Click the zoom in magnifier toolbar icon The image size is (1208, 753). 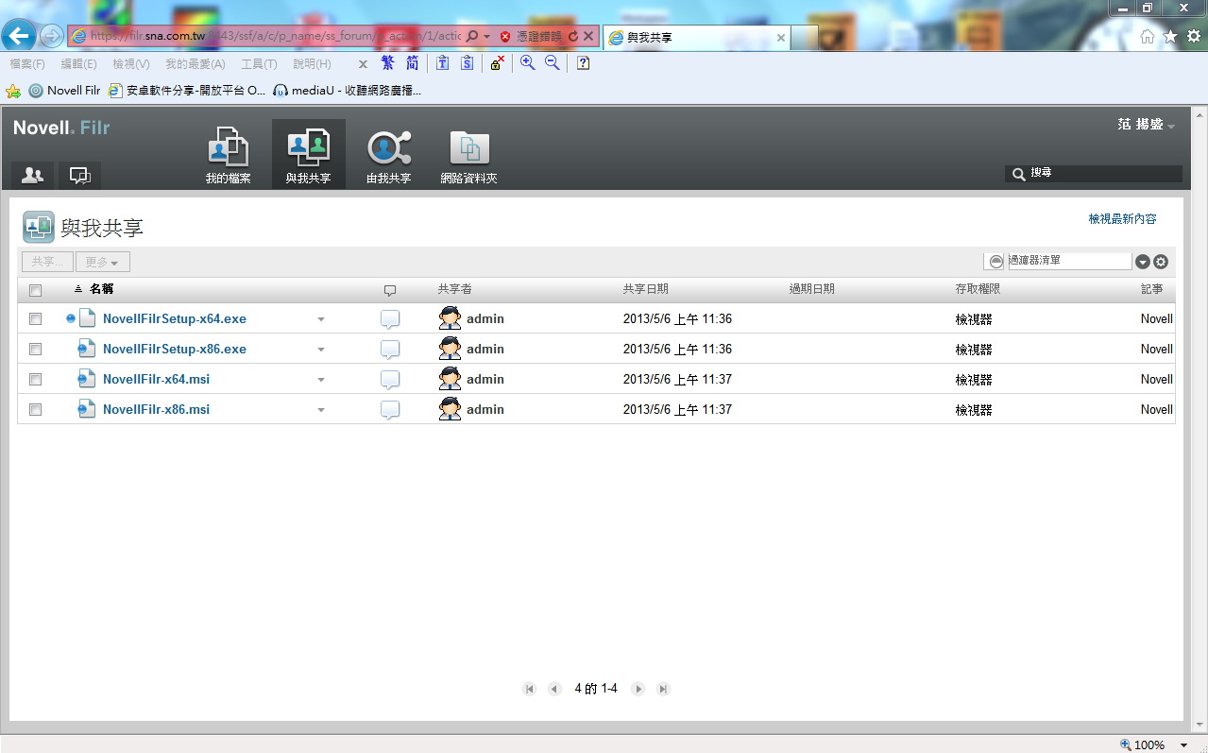527,63
